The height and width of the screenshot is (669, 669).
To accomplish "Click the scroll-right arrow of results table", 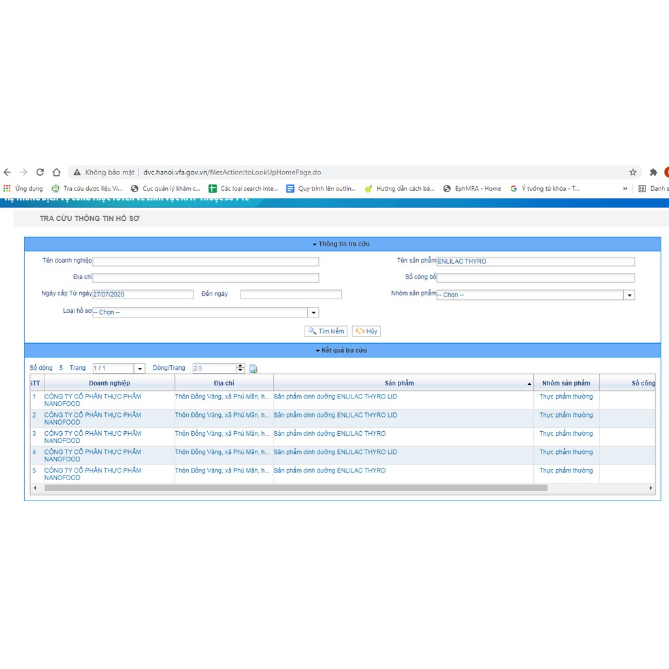I will [x=651, y=487].
